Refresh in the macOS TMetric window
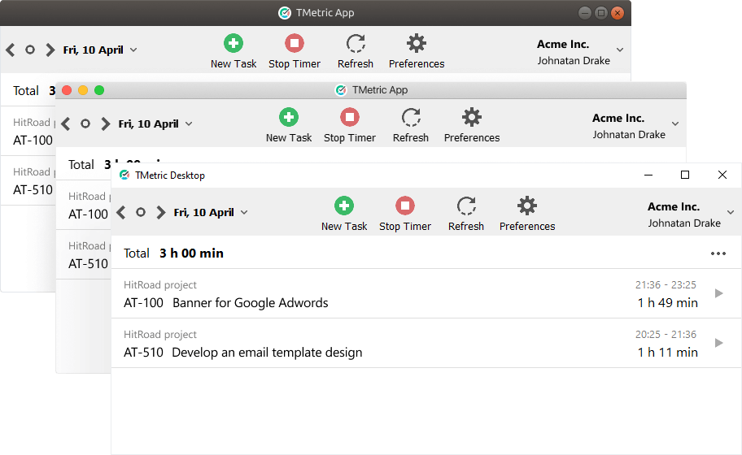 [411, 125]
